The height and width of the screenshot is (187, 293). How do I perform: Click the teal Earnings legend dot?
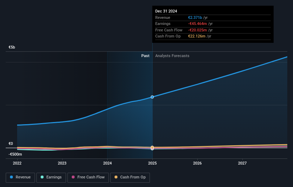coord(42,177)
